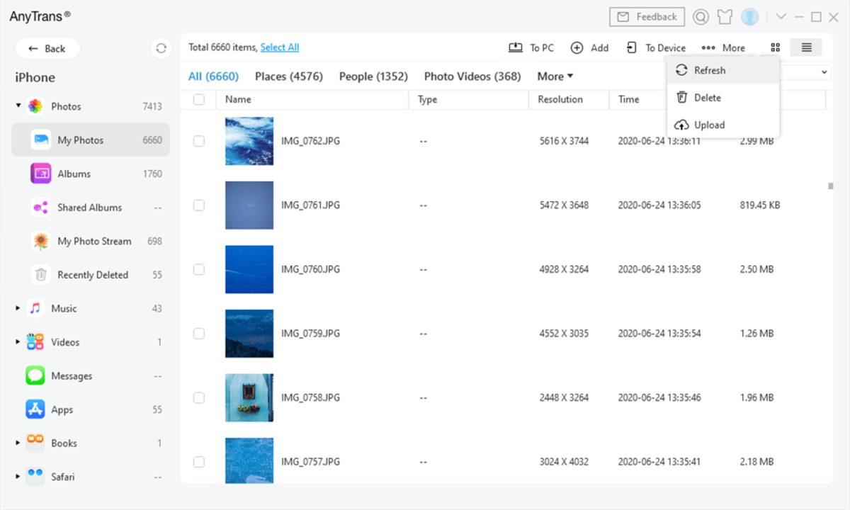Click the Select All link
The image size is (850, 510).
tap(279, 47)
